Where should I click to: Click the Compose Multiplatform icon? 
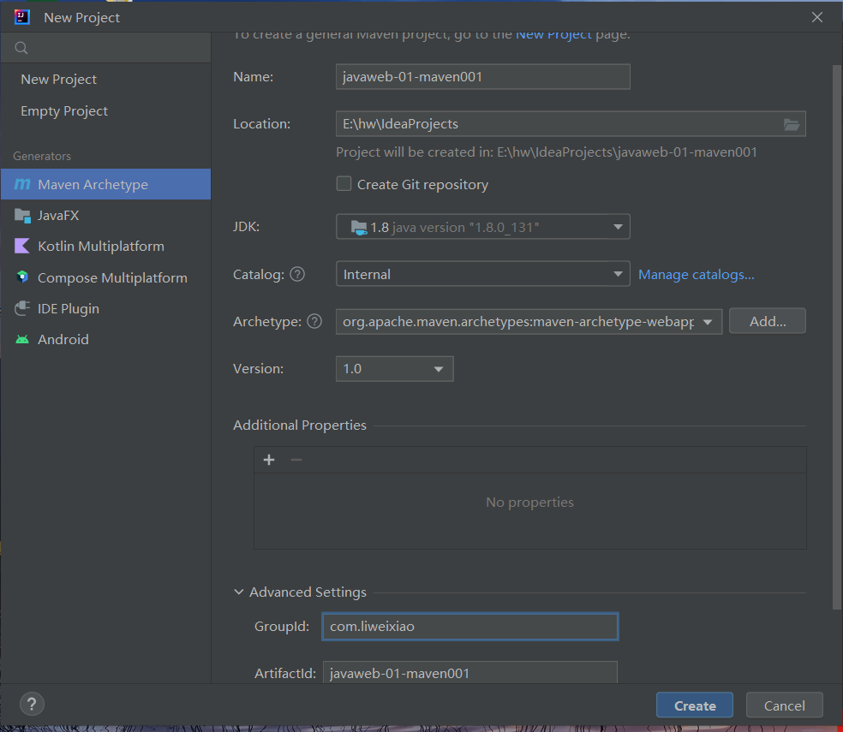pos(22,277)
